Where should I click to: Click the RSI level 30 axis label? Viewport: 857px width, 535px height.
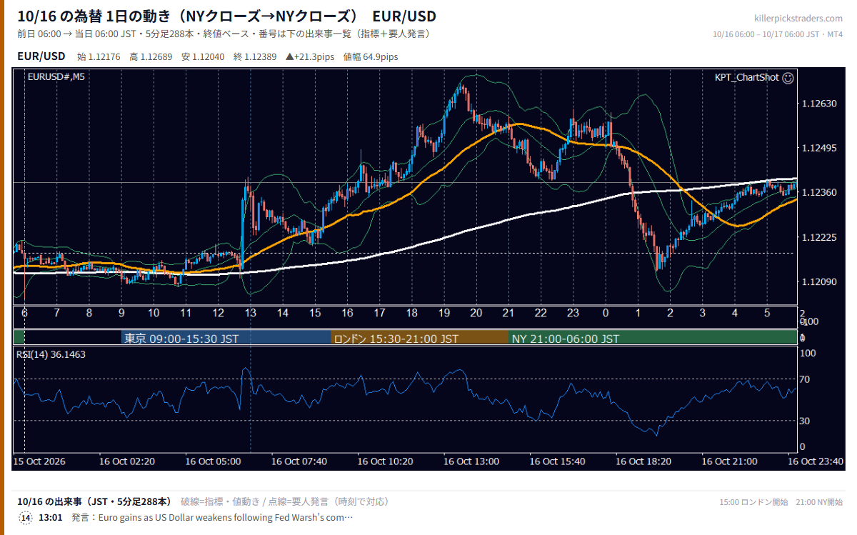point(805,421)
